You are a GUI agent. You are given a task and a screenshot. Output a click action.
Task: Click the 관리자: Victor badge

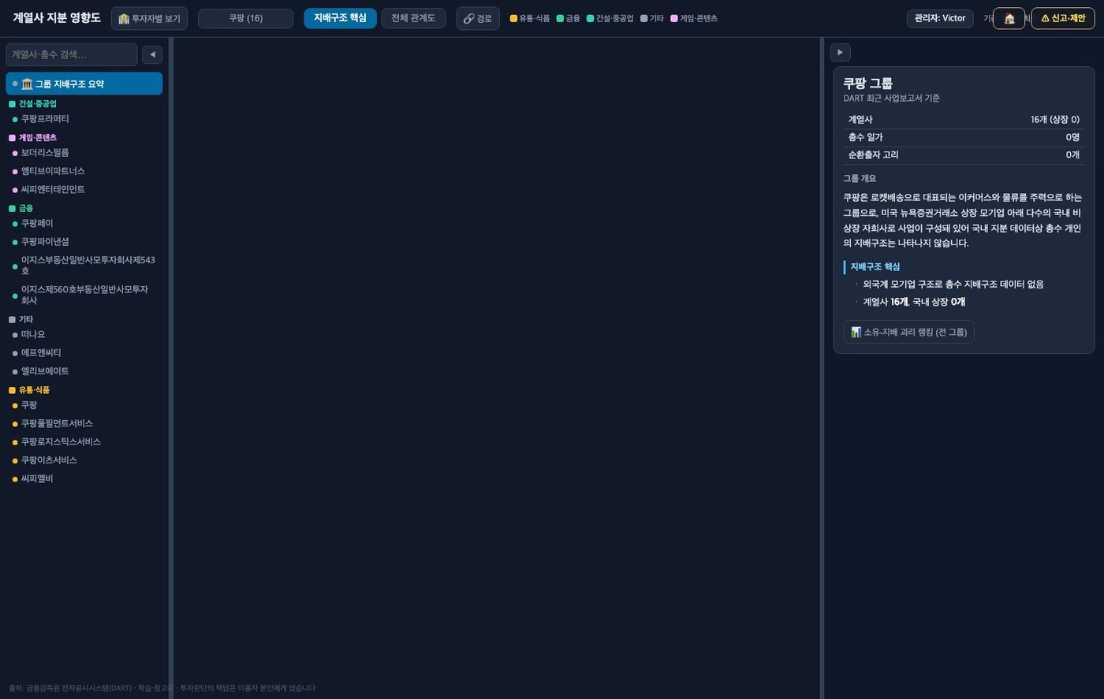point(940,18)
